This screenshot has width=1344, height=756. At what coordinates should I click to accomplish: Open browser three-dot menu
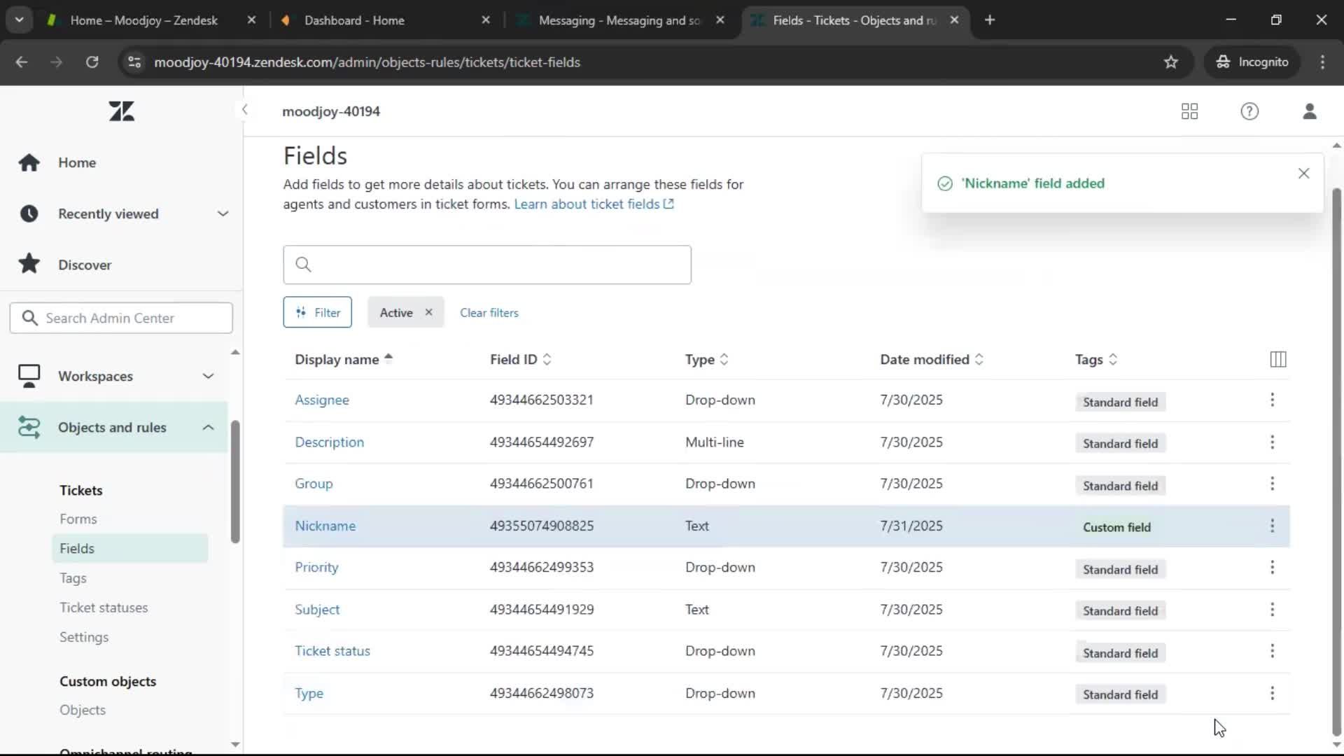pos(1322,62)
